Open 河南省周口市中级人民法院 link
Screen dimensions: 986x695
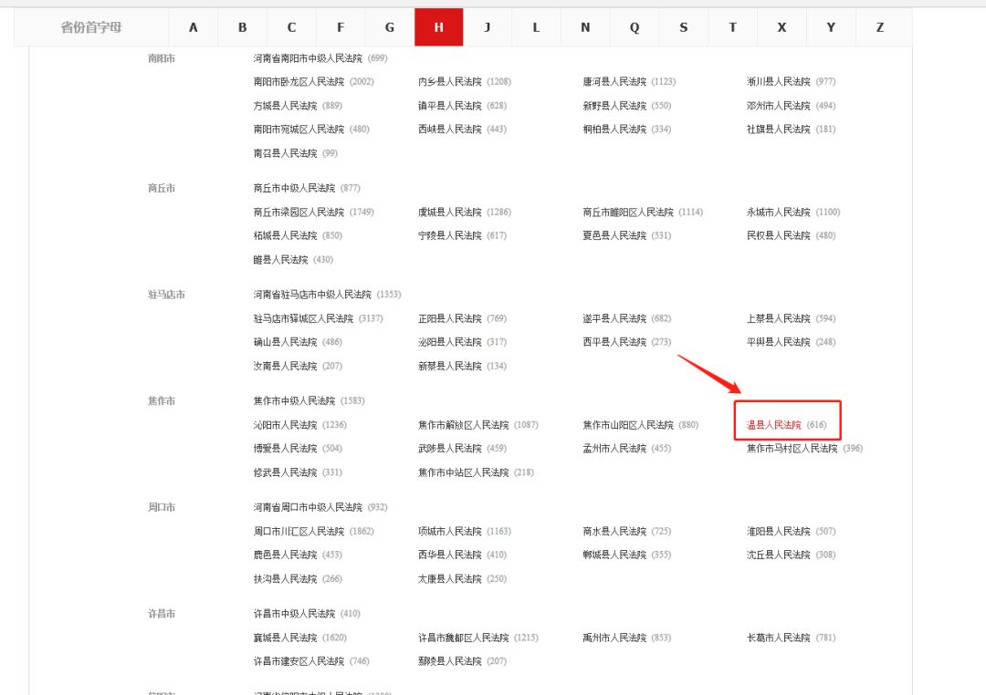[x=308, y=506]
